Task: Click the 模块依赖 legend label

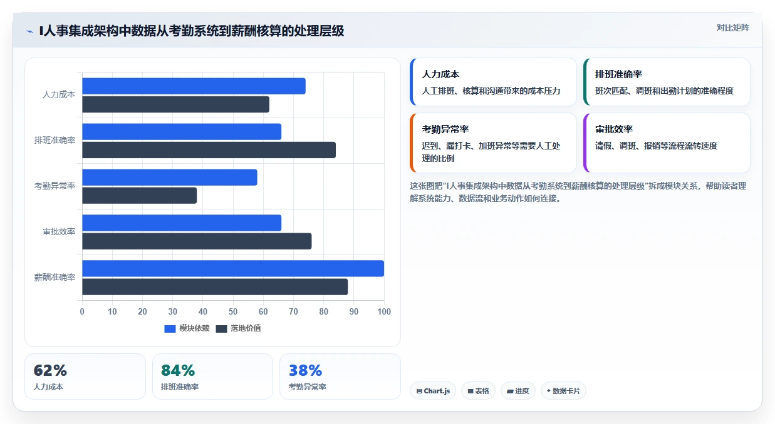Action: pyautogui.click(x=194, y=328)
